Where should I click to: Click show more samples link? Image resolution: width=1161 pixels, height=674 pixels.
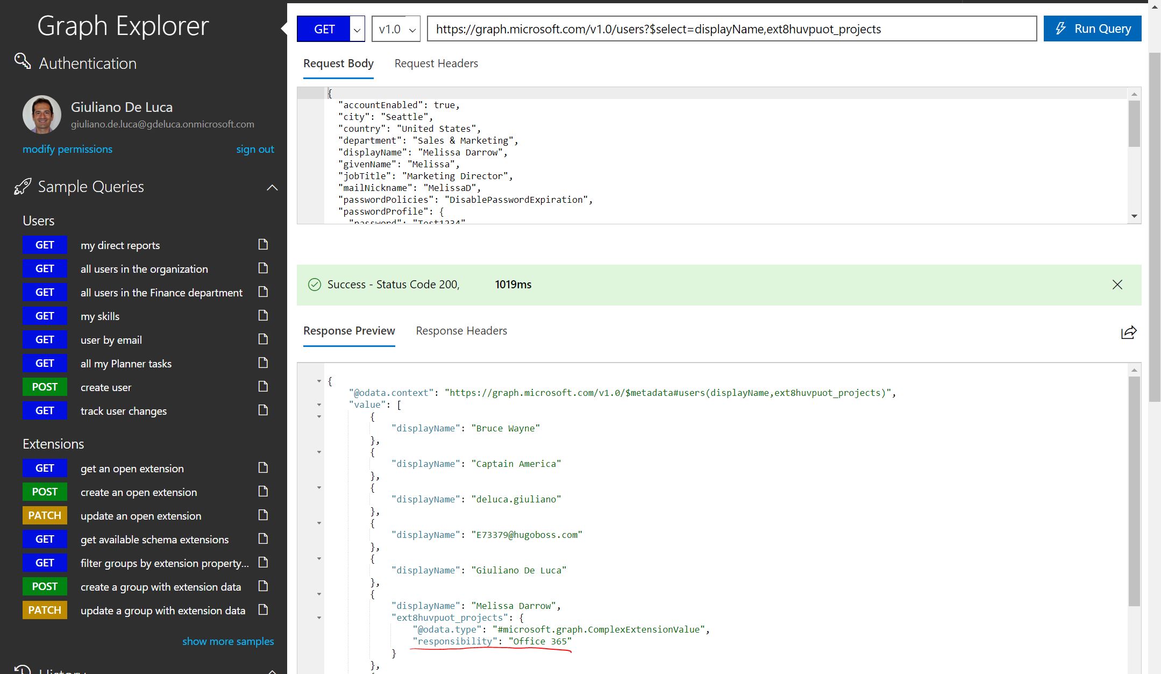pos(228,641)
